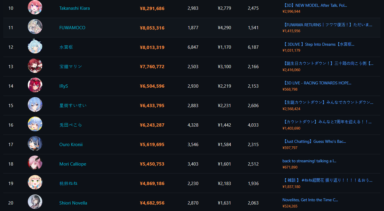The width and height of the screenshot is (384, 211).
Task: Click Shiori Novella's avatar thumbnail
Action: pos(35,202)
